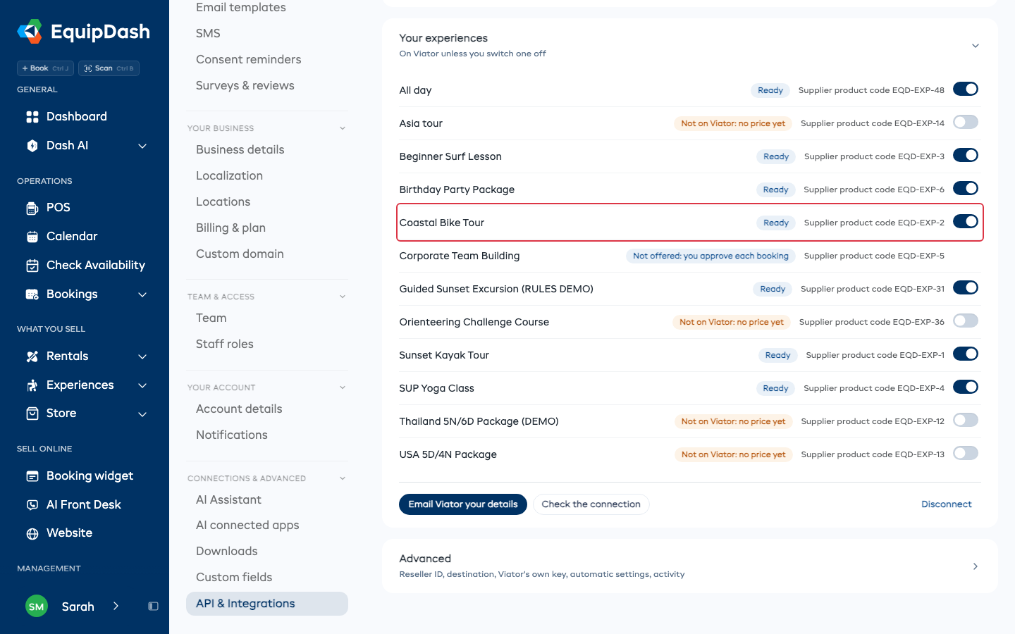Open the Calendar icon entry
1015x634 pixels.
click(32, 237)
